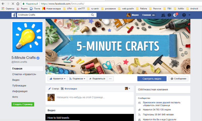
Task: Open Работа bookmarks folder
Action: (x=142, y=9)
